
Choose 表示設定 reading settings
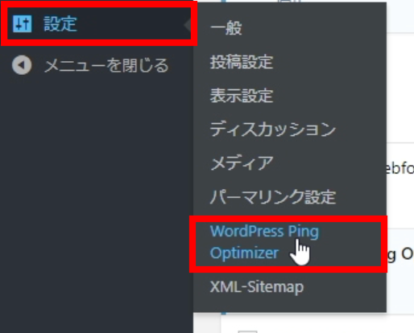(242, 96)
